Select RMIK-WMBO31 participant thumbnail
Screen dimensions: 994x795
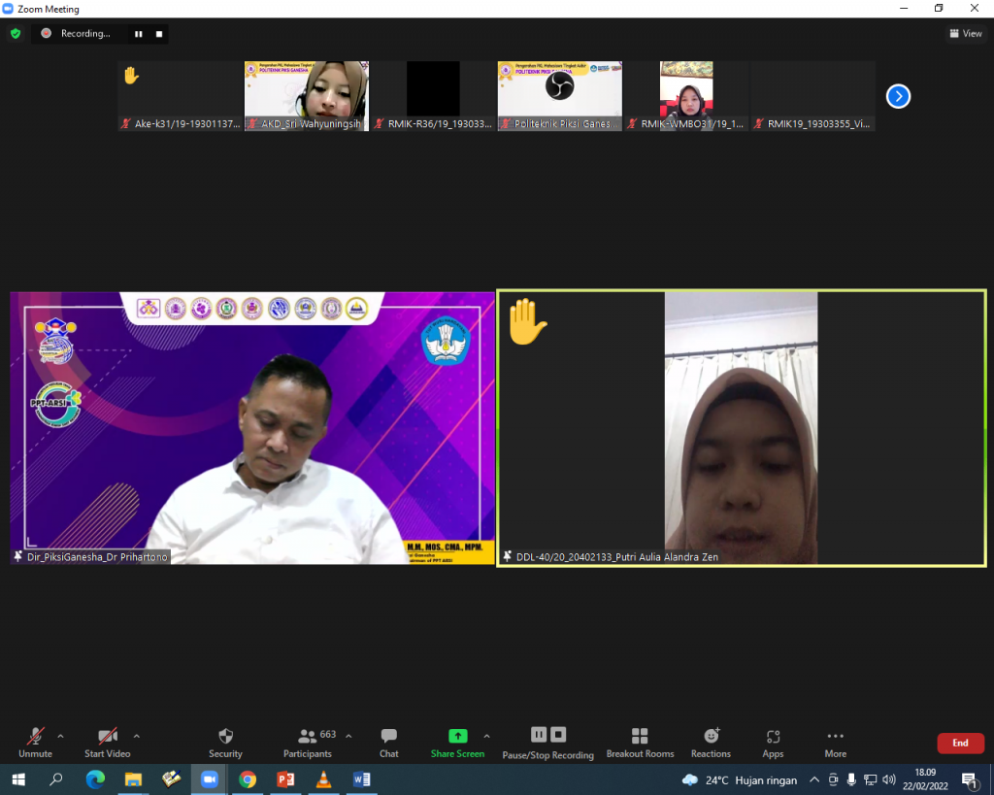coord(686,96)
